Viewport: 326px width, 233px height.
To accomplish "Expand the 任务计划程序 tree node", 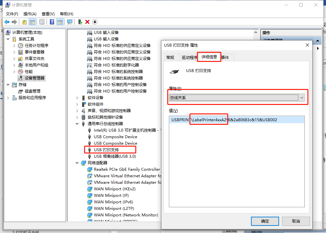I will [x=14, y=46].
